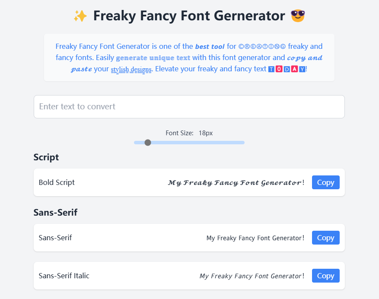Copy the Bold Script font output

(x=325, y=182)
